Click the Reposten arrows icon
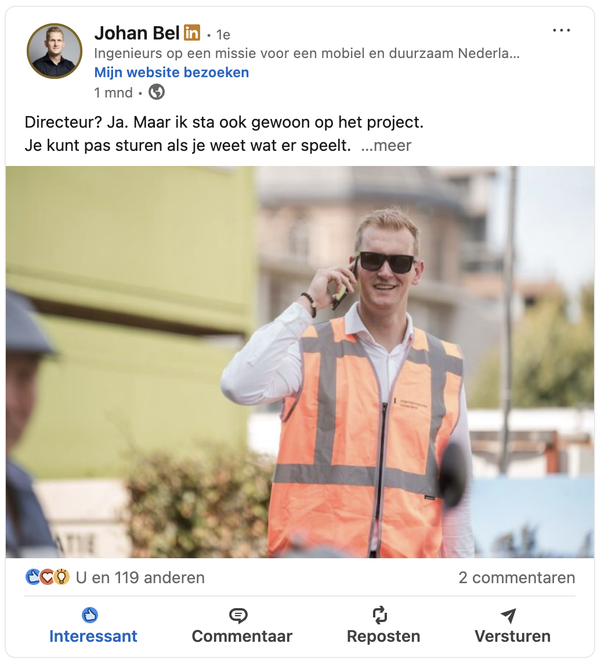 (380, 615)
